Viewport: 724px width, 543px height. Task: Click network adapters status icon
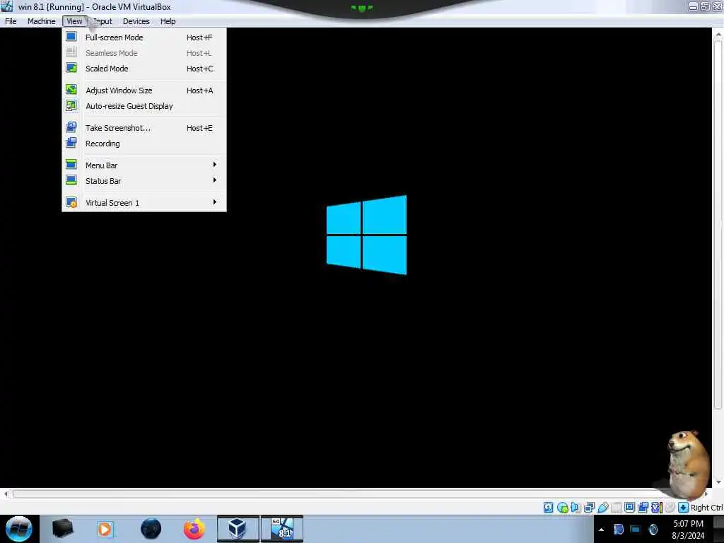[x=589, y=508]
